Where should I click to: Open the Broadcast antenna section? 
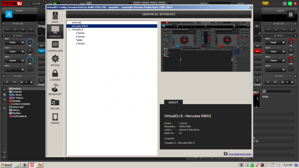point(55,90)
